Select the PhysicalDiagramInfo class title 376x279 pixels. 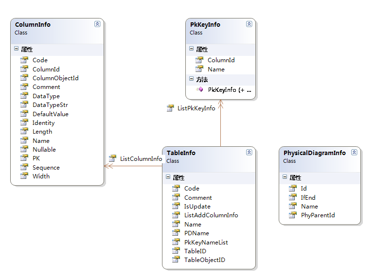(x=314, y=153)
